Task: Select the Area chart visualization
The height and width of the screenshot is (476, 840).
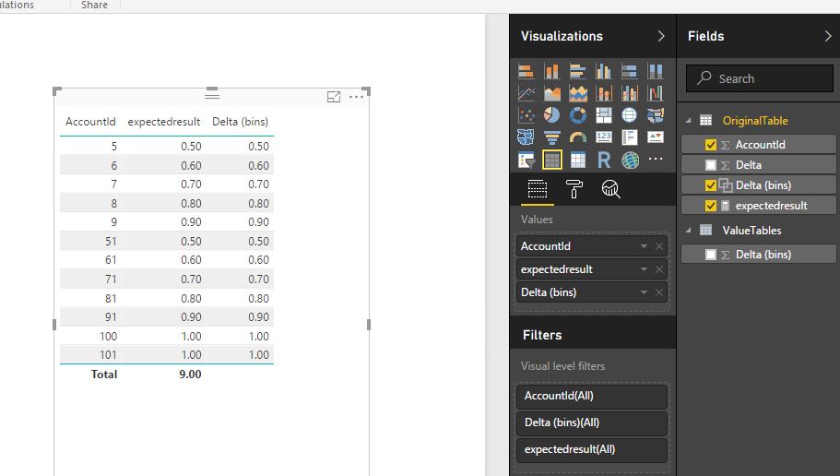Action: (551, 93)
